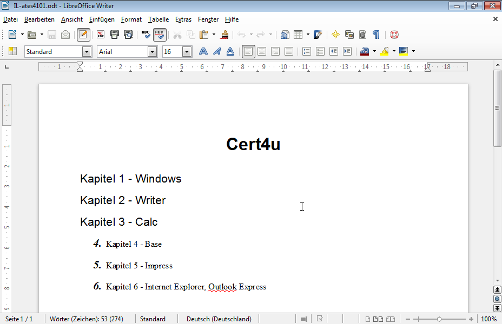
Task: Click the Save document icon
Action: 51,35
